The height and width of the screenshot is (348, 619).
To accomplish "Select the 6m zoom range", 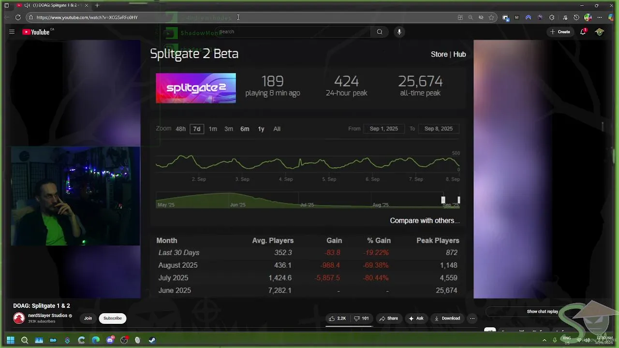I will click(245, 129).
